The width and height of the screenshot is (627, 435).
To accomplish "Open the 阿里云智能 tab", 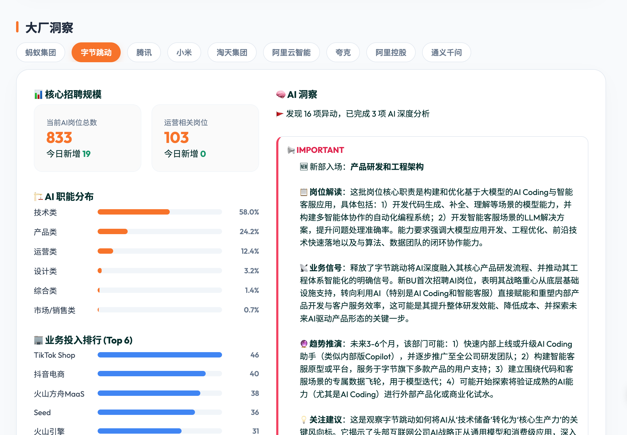I will coord(291,52).
